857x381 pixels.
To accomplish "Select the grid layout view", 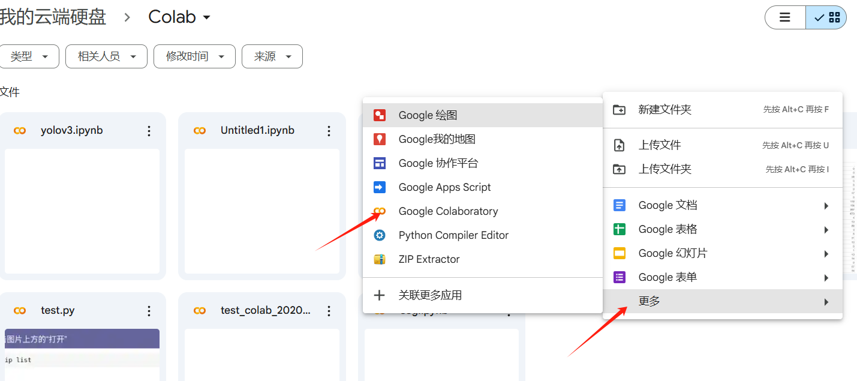I will [826, 17].
